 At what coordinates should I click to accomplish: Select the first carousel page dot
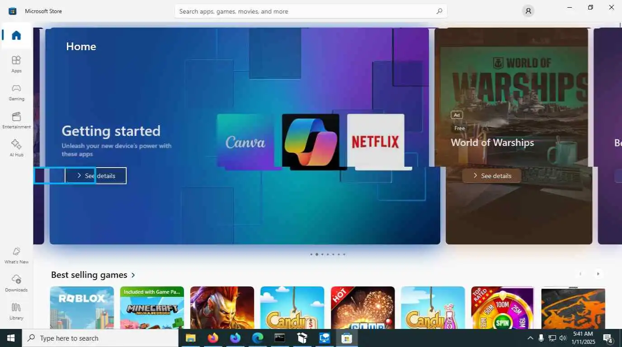311,254
